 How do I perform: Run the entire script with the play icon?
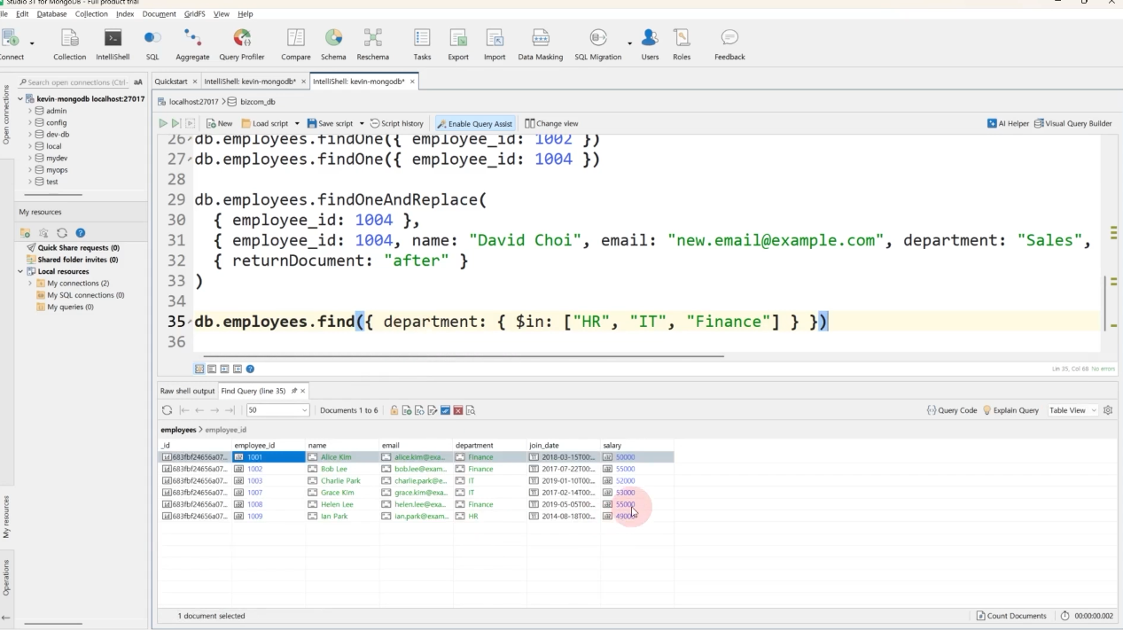(163, 123)
